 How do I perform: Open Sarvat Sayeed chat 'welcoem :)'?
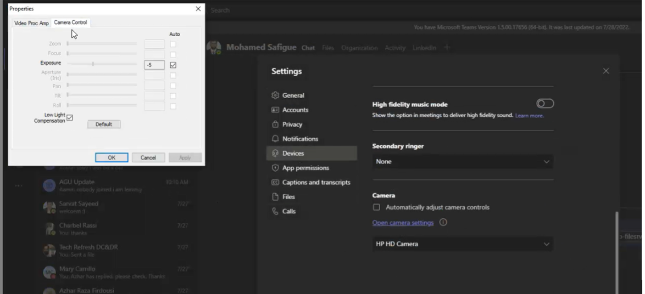pos(116,207)
